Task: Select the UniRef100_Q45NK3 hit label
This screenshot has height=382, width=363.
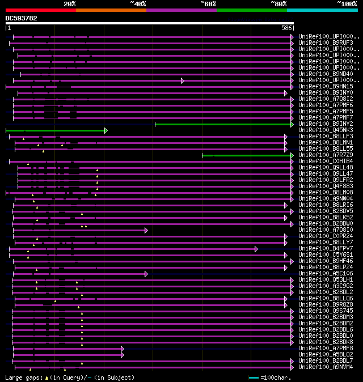Action: point(326,130)
